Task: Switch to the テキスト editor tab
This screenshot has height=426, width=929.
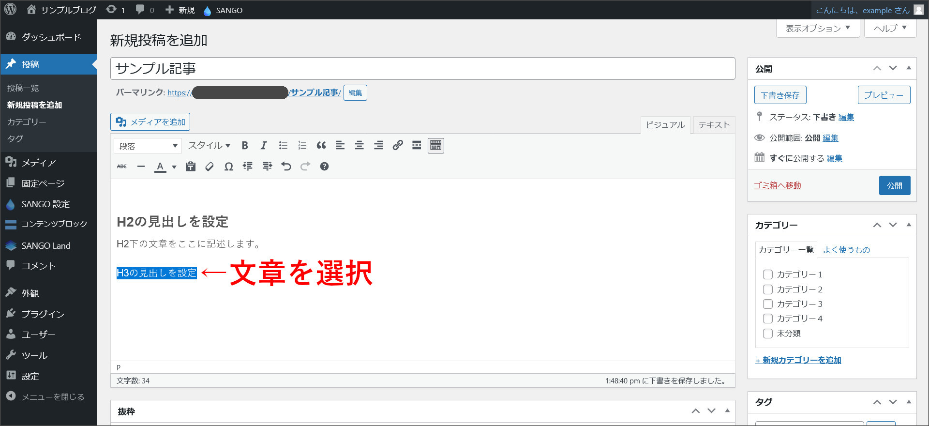Action: [714, 125]
